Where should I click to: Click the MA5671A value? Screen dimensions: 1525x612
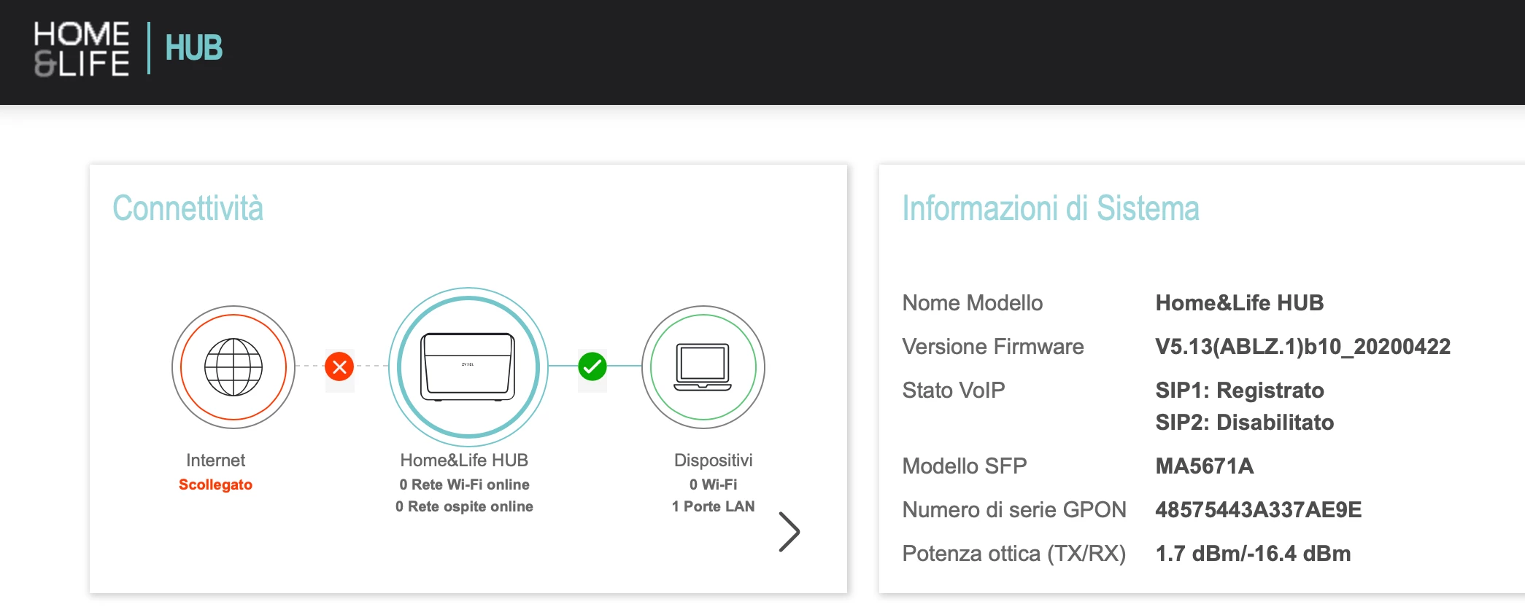pos(1205,466)
